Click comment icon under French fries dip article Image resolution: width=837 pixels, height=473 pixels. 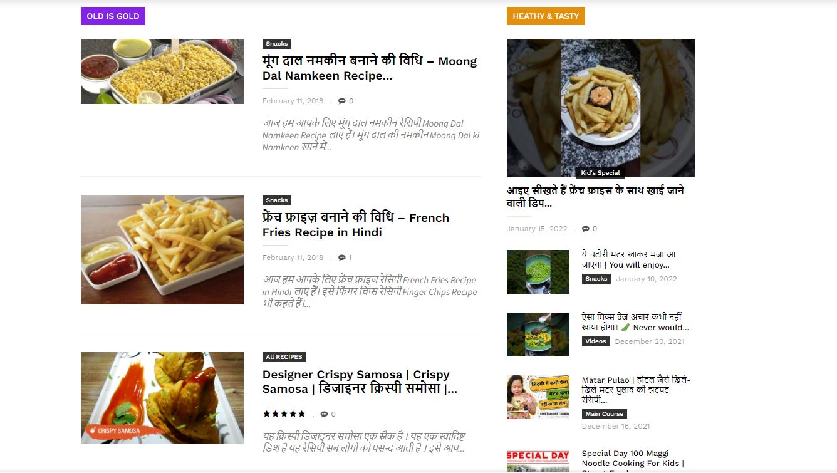click(x=585, y=229)
